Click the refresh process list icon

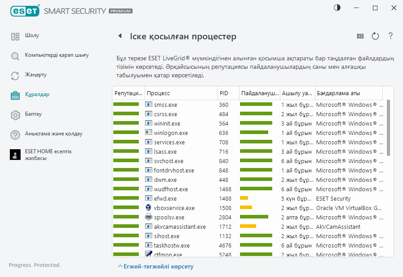375,36
